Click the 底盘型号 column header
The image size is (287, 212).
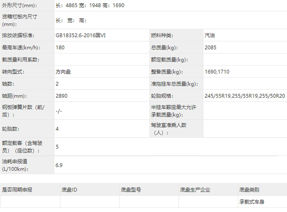click(x=131, y=190)
